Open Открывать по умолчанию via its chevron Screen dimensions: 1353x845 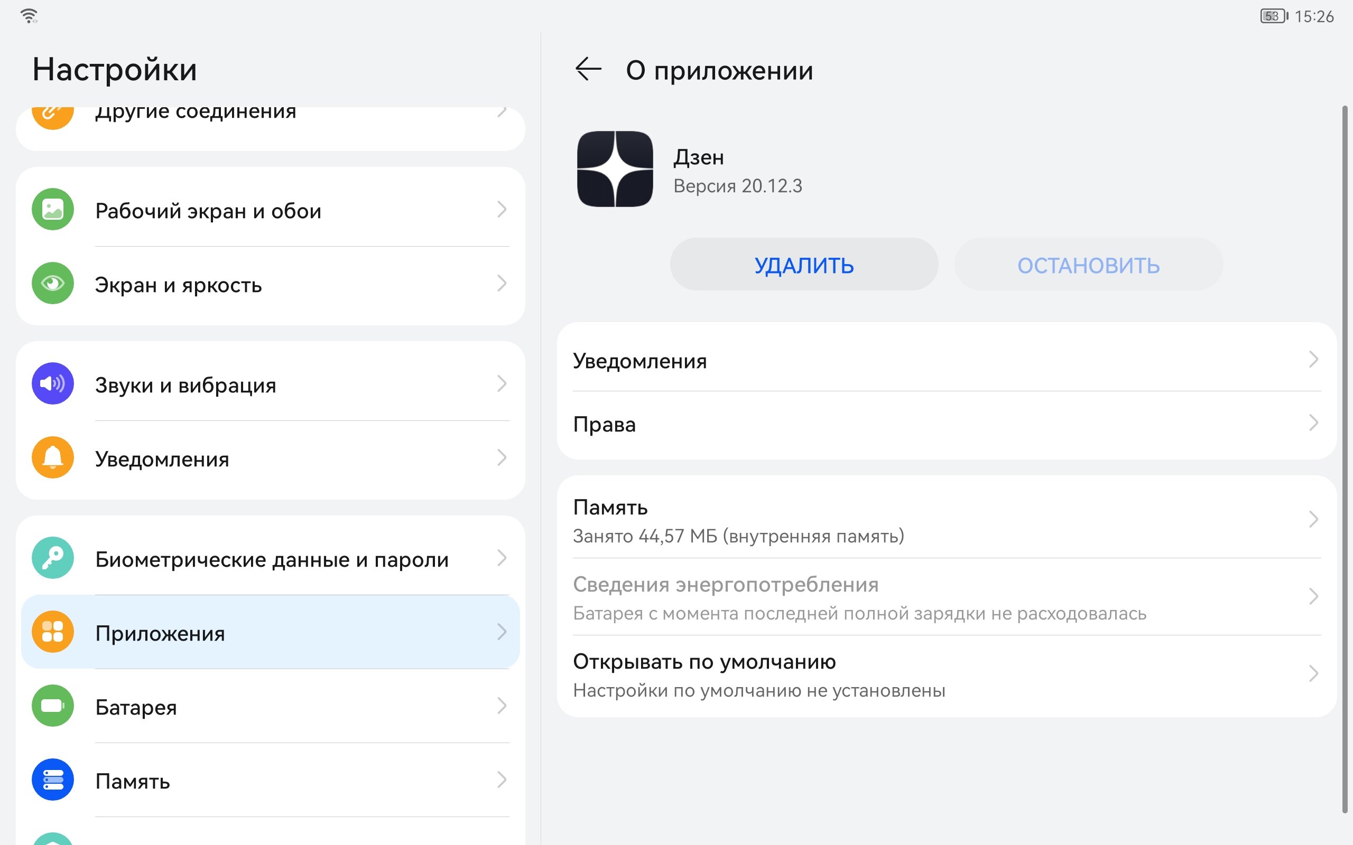click(1314, 674)
